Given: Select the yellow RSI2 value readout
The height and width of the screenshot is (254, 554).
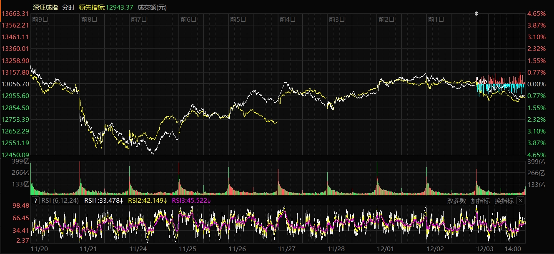Looking at the screenshot, I should click(147, 201).
